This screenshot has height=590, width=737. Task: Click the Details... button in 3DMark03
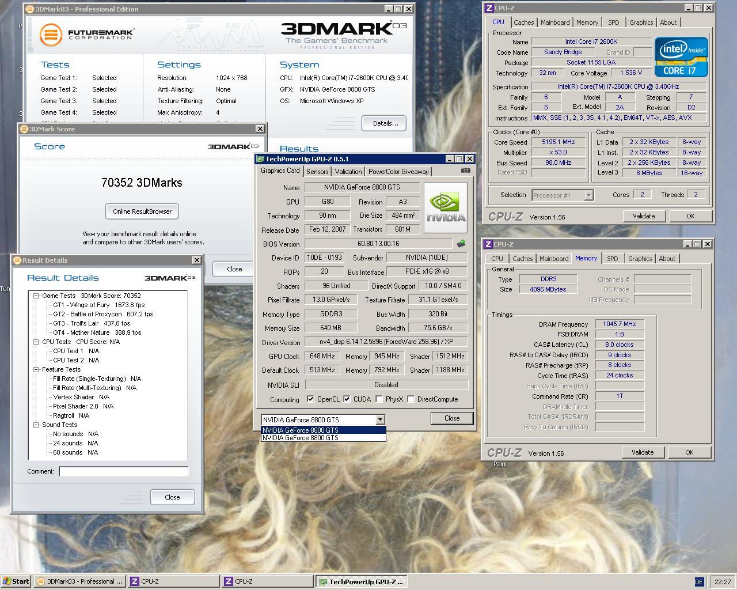pyautogui.click(x=384, y=123)
